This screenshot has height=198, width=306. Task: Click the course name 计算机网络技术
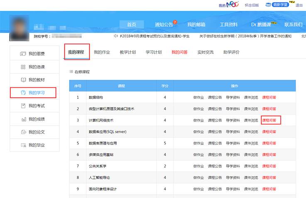coord(101,120)
